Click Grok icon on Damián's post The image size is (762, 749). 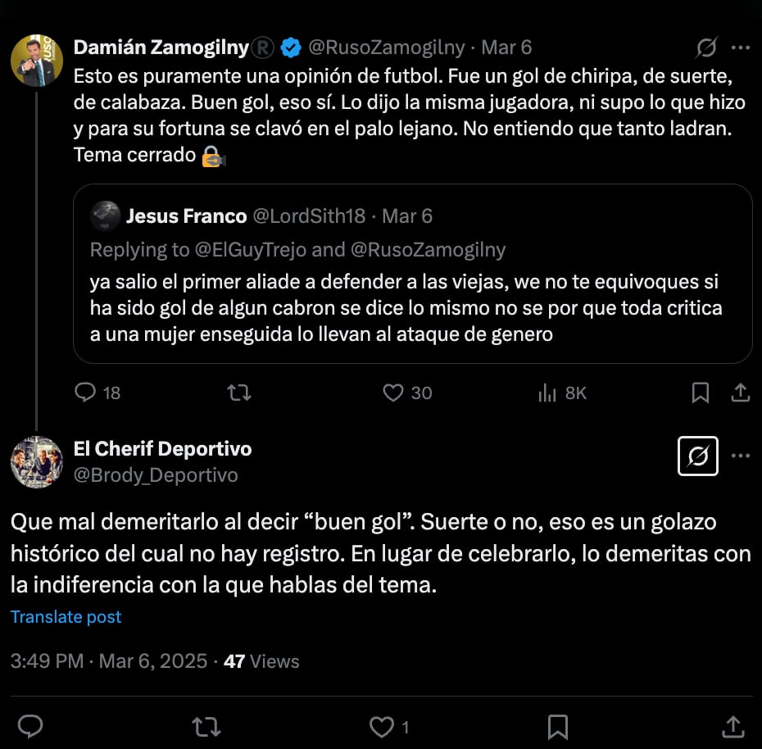pyautogui.click(x=706, y=48)
